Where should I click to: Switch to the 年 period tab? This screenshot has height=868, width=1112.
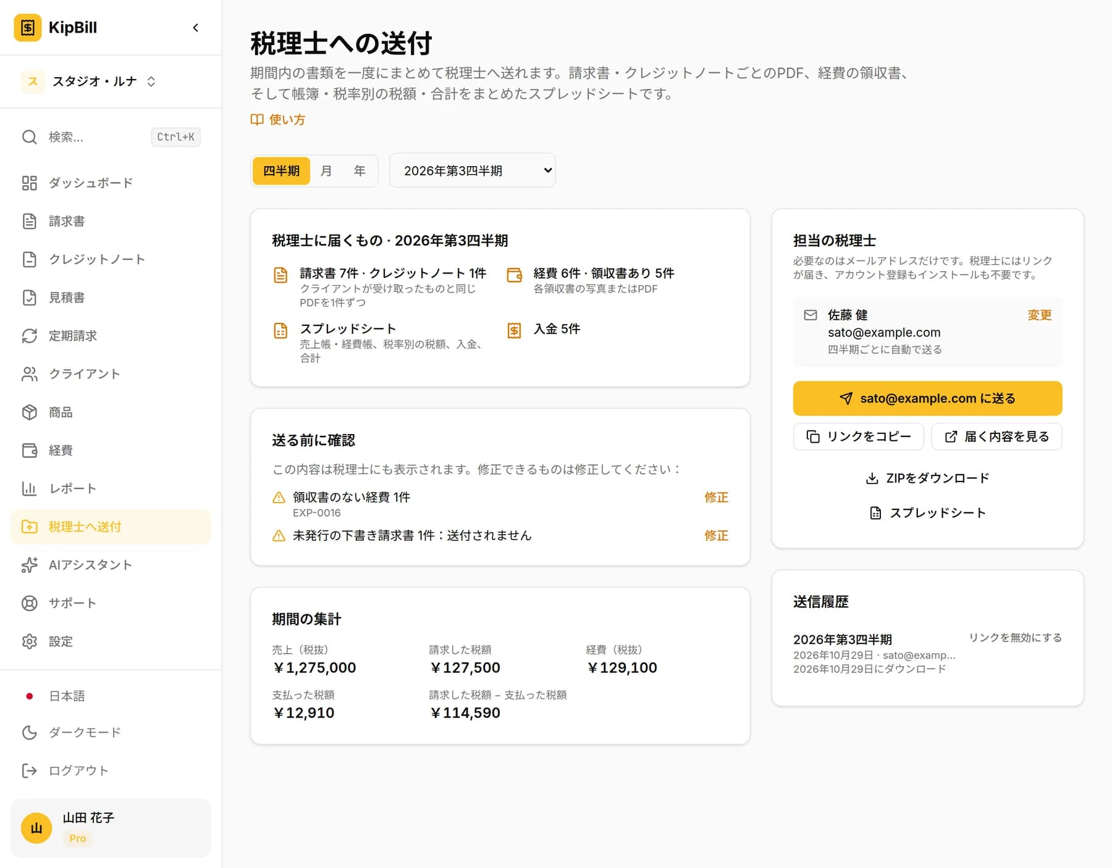coord(360,171)
